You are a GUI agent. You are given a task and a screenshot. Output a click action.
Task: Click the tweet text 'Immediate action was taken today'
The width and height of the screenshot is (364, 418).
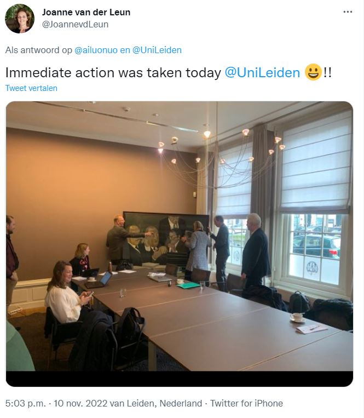pos(113,72)
